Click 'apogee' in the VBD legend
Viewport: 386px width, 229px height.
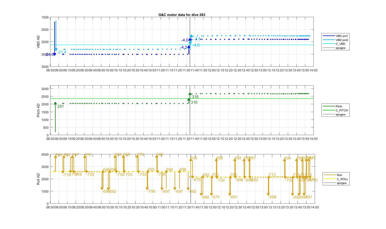[x=334, y=48]
